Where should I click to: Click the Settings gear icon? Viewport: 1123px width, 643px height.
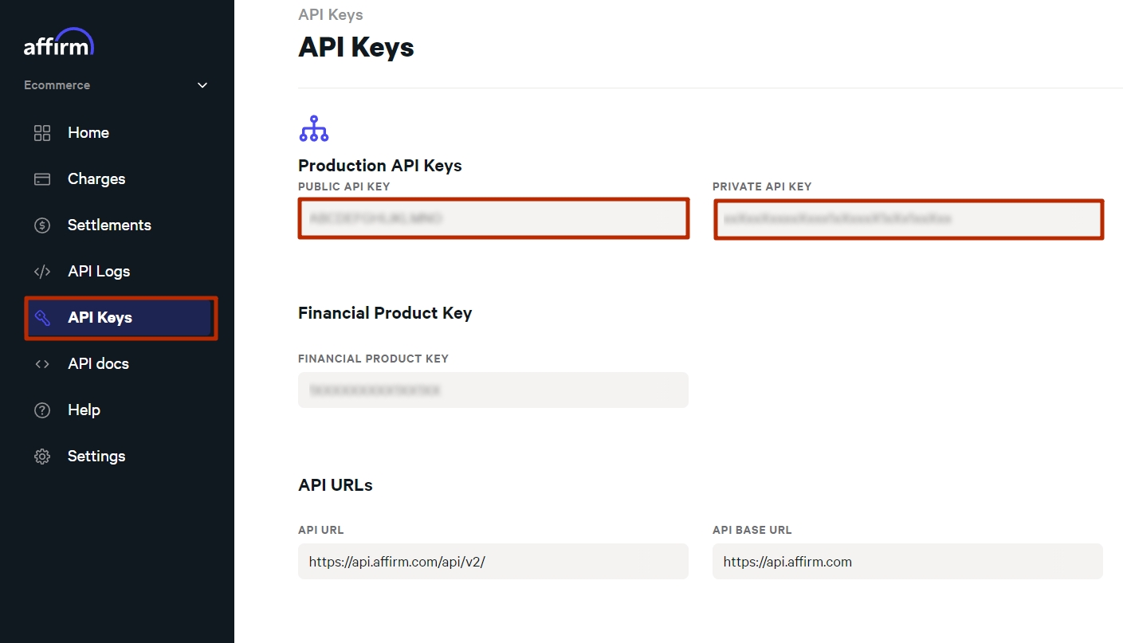click(42, 457)
